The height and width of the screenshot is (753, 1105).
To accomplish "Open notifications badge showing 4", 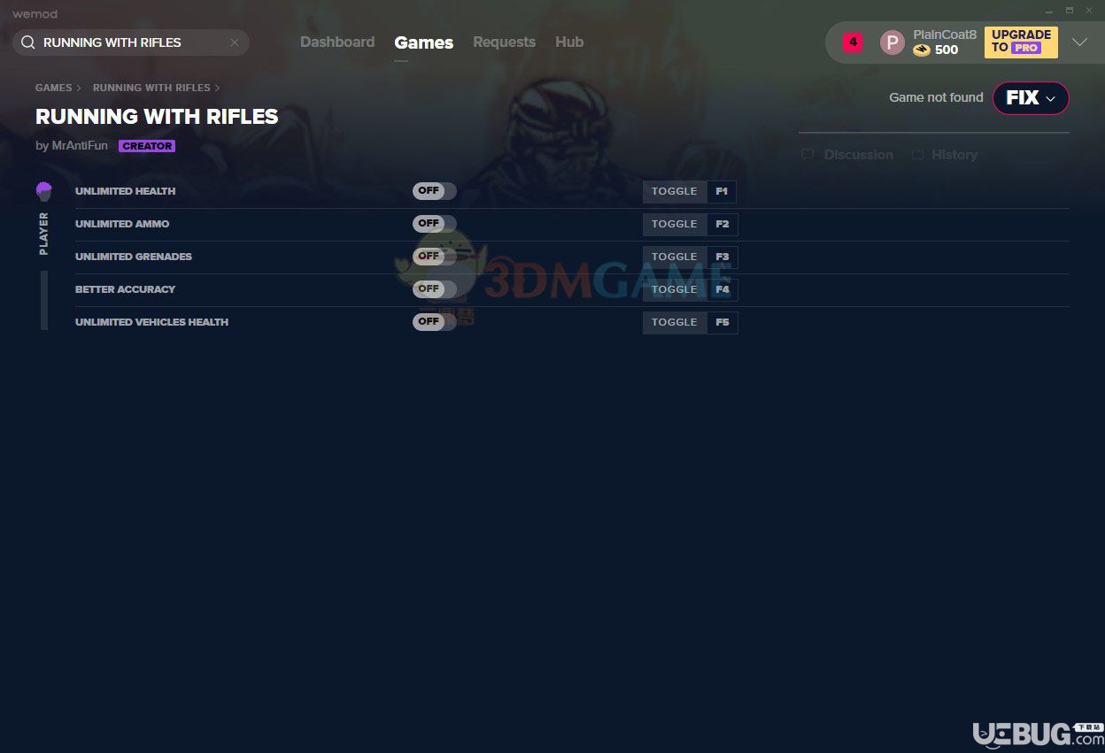I will pos(853,42).
